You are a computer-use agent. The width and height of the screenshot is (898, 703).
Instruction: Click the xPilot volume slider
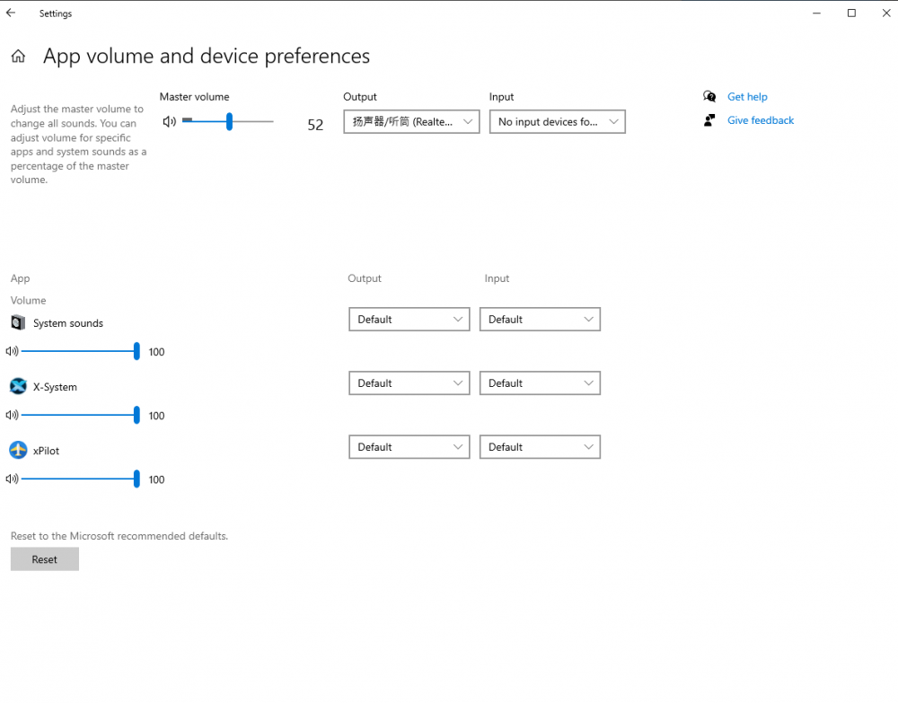79,479
